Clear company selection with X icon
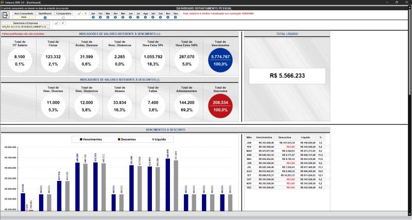This screenshot has height=220, width=412. (x=63, y=23)
